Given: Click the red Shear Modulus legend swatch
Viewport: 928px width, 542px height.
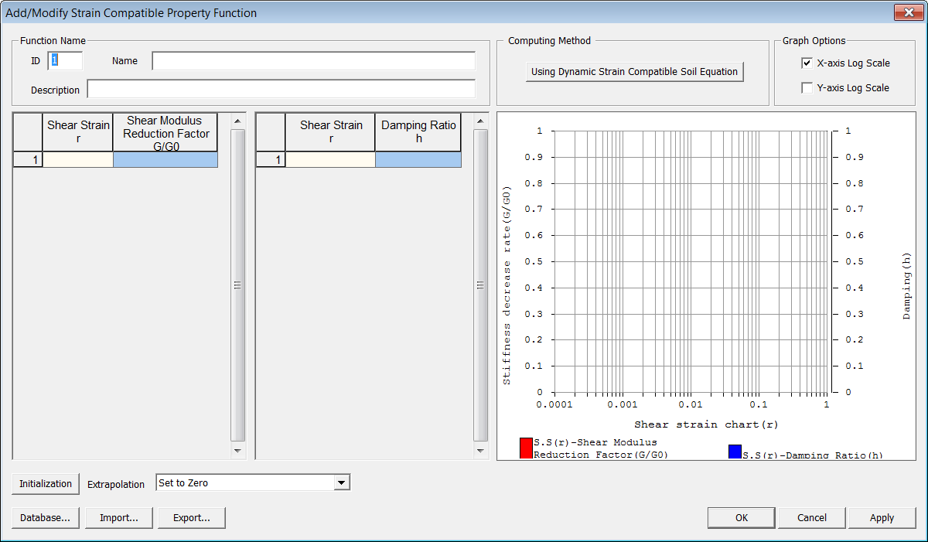Looking at the screenshot, I should tap(526, 448).
